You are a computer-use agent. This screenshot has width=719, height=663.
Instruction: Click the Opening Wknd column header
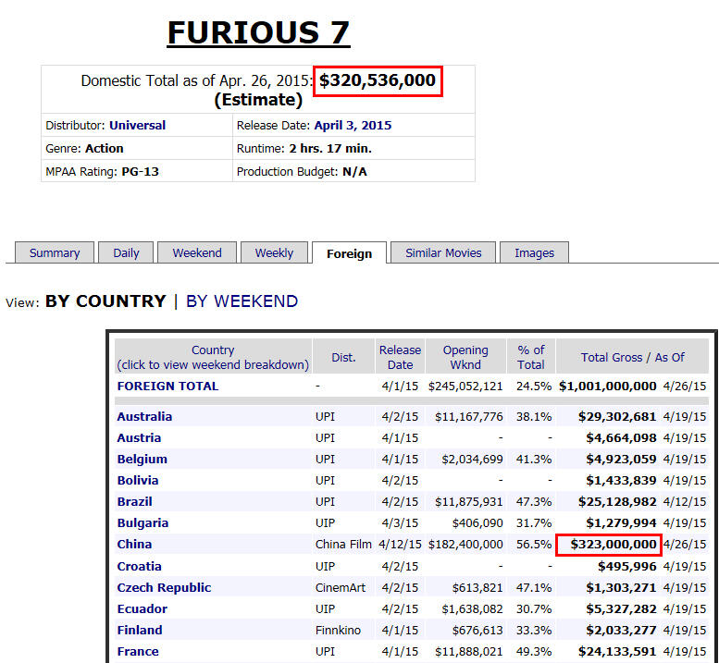click(465, 357)
